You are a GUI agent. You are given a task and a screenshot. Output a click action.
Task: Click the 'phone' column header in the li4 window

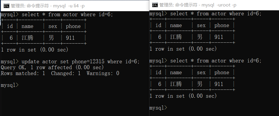73,26
